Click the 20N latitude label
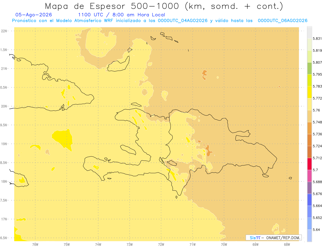The image size is (322, 248). tap(4, 106)
